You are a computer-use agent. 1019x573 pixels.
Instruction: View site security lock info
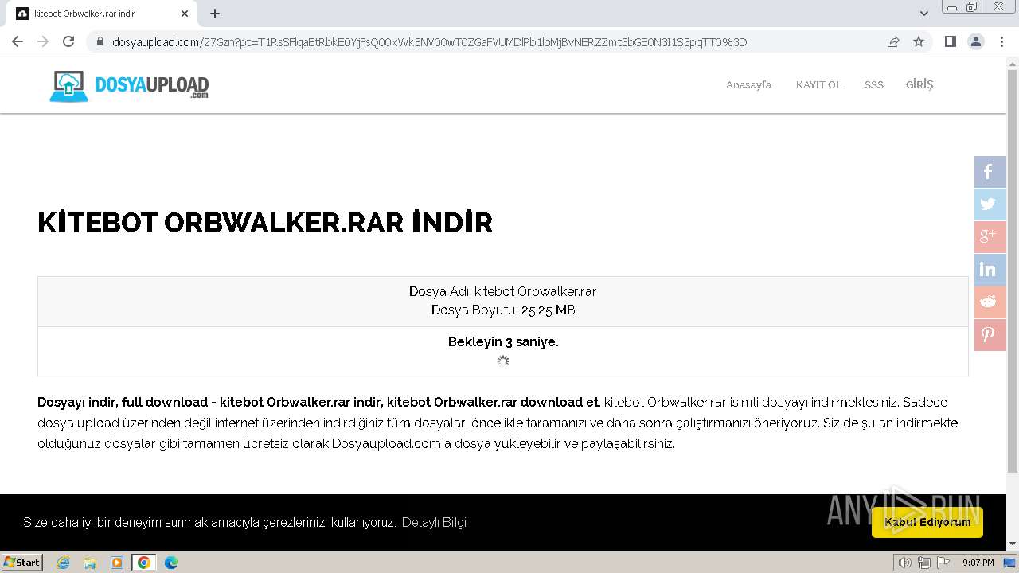pos(100,42)
